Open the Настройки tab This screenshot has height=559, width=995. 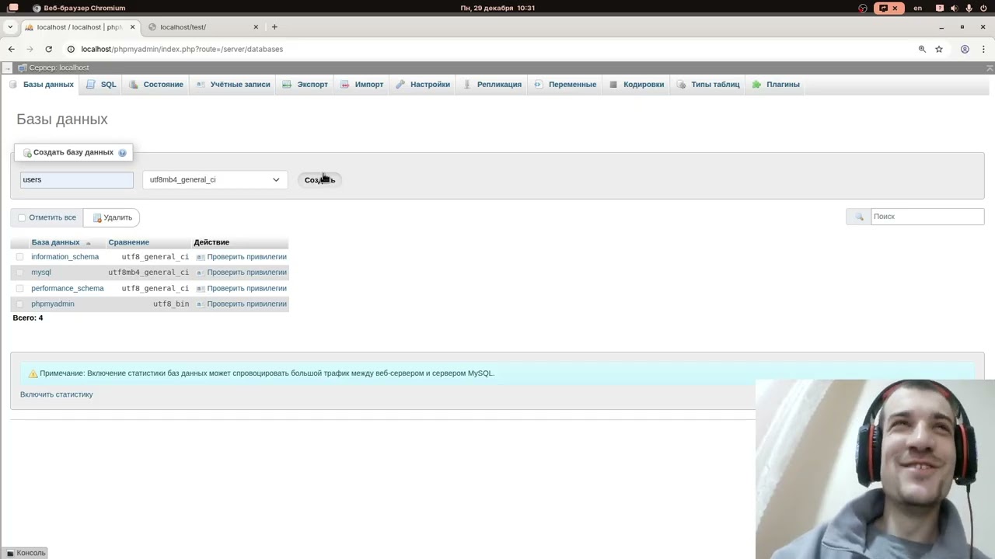[x=423, y=85]
